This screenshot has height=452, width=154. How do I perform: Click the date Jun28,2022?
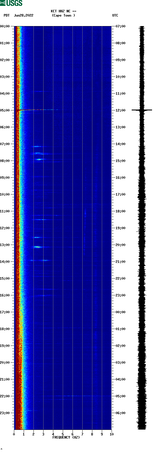24,15
